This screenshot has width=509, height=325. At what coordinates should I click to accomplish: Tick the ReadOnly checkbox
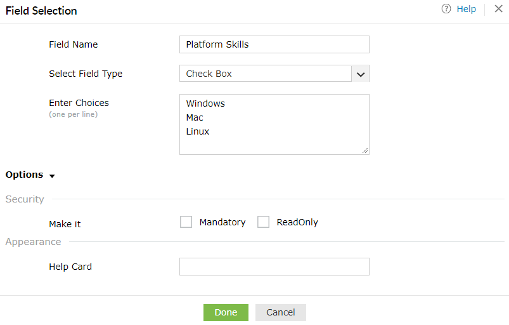pyautogui.click(x=263, y=222)
